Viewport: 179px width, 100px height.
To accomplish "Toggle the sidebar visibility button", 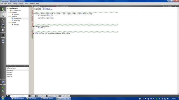I will point(8,96).
